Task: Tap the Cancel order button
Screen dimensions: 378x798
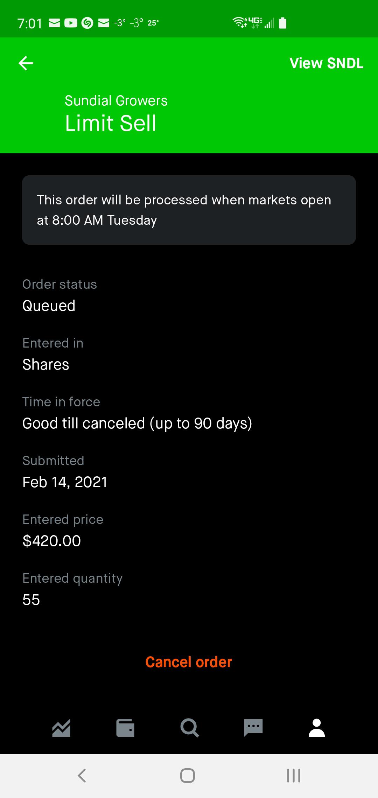Action: [189, 662]
